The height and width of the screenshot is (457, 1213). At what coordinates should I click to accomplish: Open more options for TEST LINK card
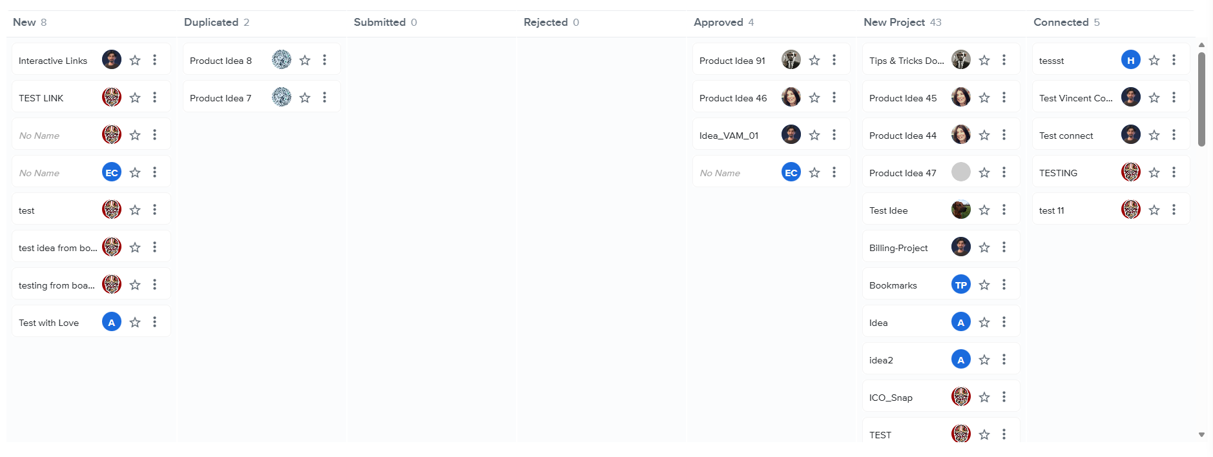tap(154, 97)
